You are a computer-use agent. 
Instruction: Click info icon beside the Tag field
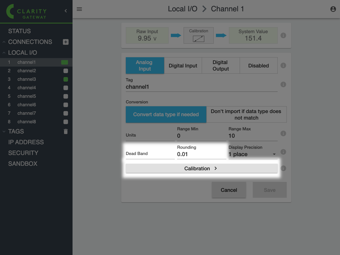tap(283, 84)
